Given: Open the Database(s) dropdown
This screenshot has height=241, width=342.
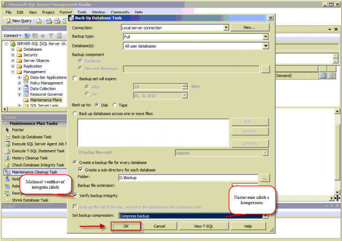Looking at the screenshot, I should [x=266, y=46].
